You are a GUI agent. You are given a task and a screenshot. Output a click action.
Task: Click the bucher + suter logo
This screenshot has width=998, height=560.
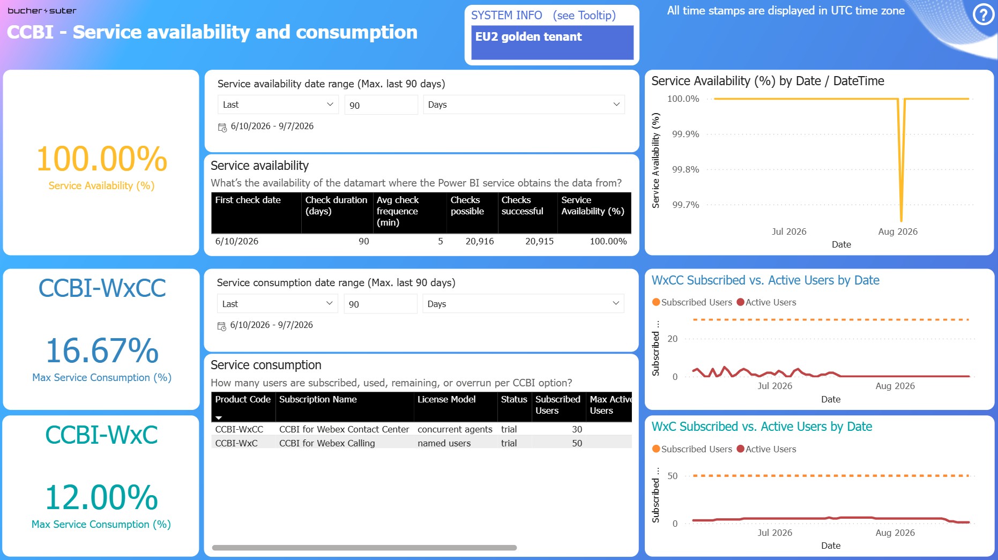pos(42,11)
